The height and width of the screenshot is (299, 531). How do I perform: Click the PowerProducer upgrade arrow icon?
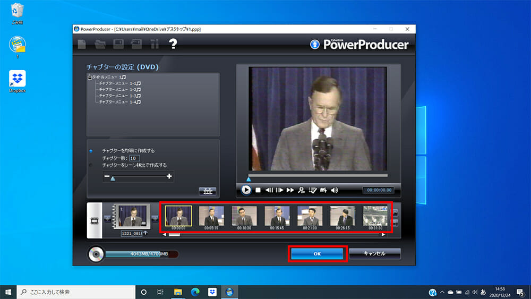click(x=315, y=45)
